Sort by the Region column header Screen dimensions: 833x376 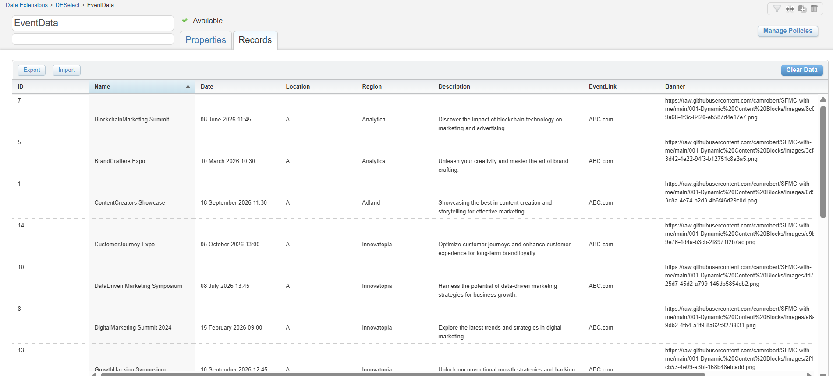(x=372, y=87)
